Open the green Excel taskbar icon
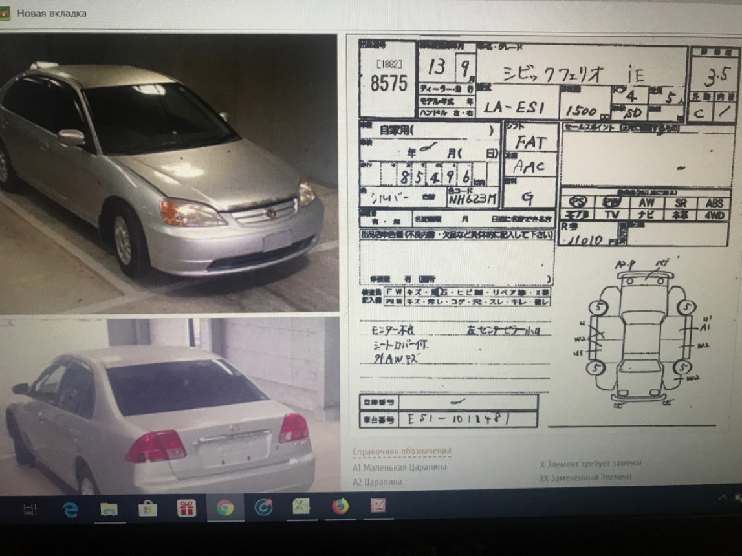The image size is (742, 556). point(301,507)
